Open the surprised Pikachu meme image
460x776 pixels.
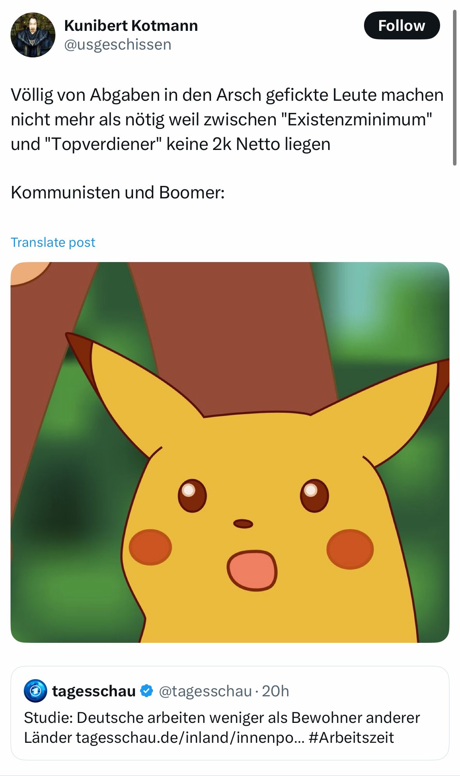(x=230, y=452)
